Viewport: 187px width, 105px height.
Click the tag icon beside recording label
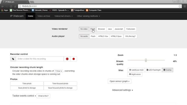[13, 59]
